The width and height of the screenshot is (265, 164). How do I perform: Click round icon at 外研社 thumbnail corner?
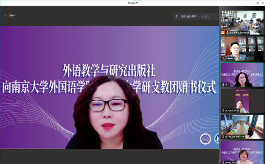click(261, 162)
